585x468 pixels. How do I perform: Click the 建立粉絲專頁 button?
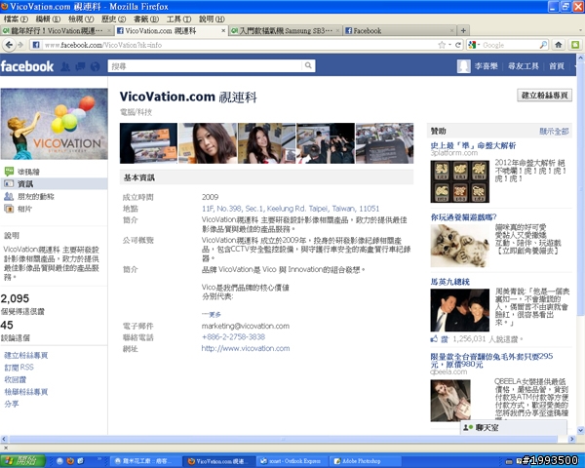544,96
